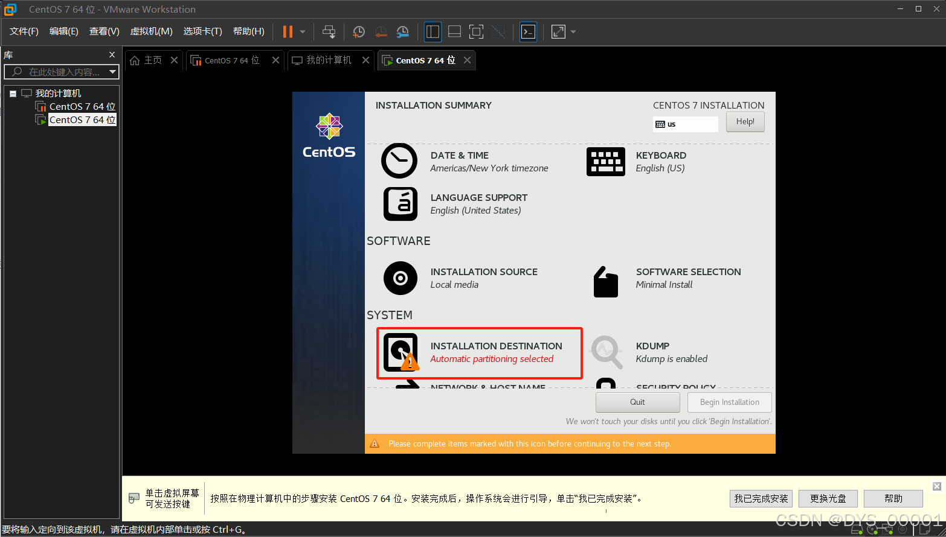Viewport: 946px width, 537px height.
Task: Click the Quit button
Action: tap(637, 402)
